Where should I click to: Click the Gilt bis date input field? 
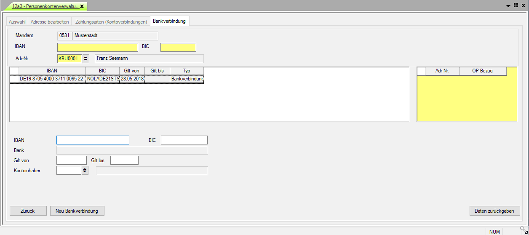click(124, 160)
